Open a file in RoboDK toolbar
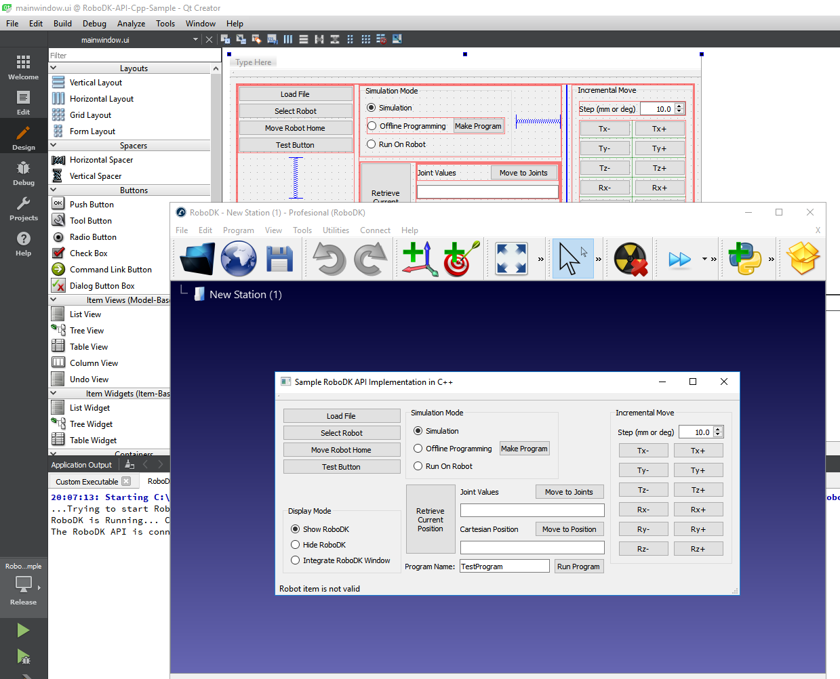 [x=198, y=259]
